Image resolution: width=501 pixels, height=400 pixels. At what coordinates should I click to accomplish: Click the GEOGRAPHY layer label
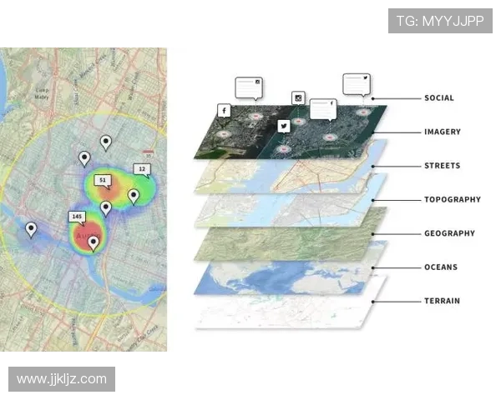pos(449,233)
